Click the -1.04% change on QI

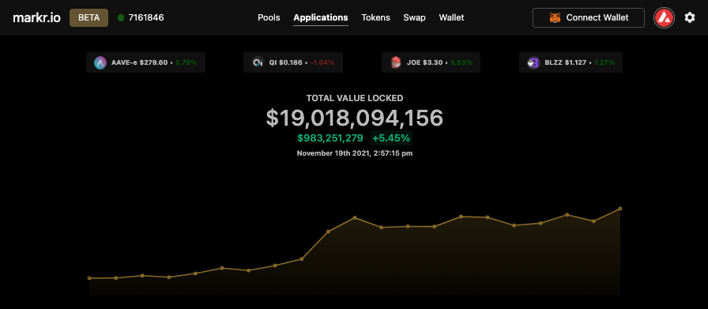(322, 62)
